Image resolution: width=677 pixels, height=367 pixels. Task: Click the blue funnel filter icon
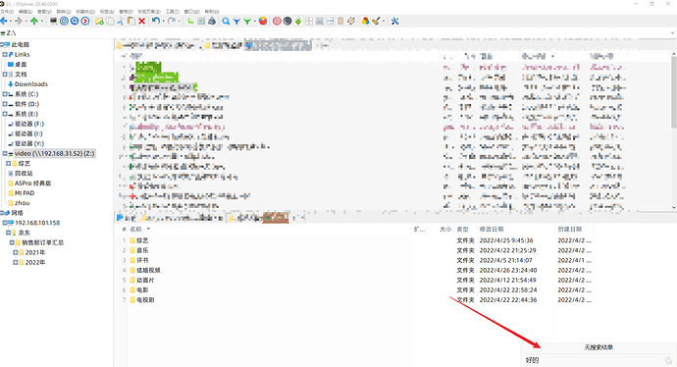point(236,22)
